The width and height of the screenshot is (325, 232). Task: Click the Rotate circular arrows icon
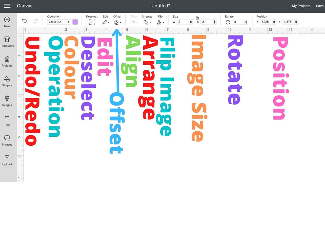pyautogui.click(x=228, y=22)
